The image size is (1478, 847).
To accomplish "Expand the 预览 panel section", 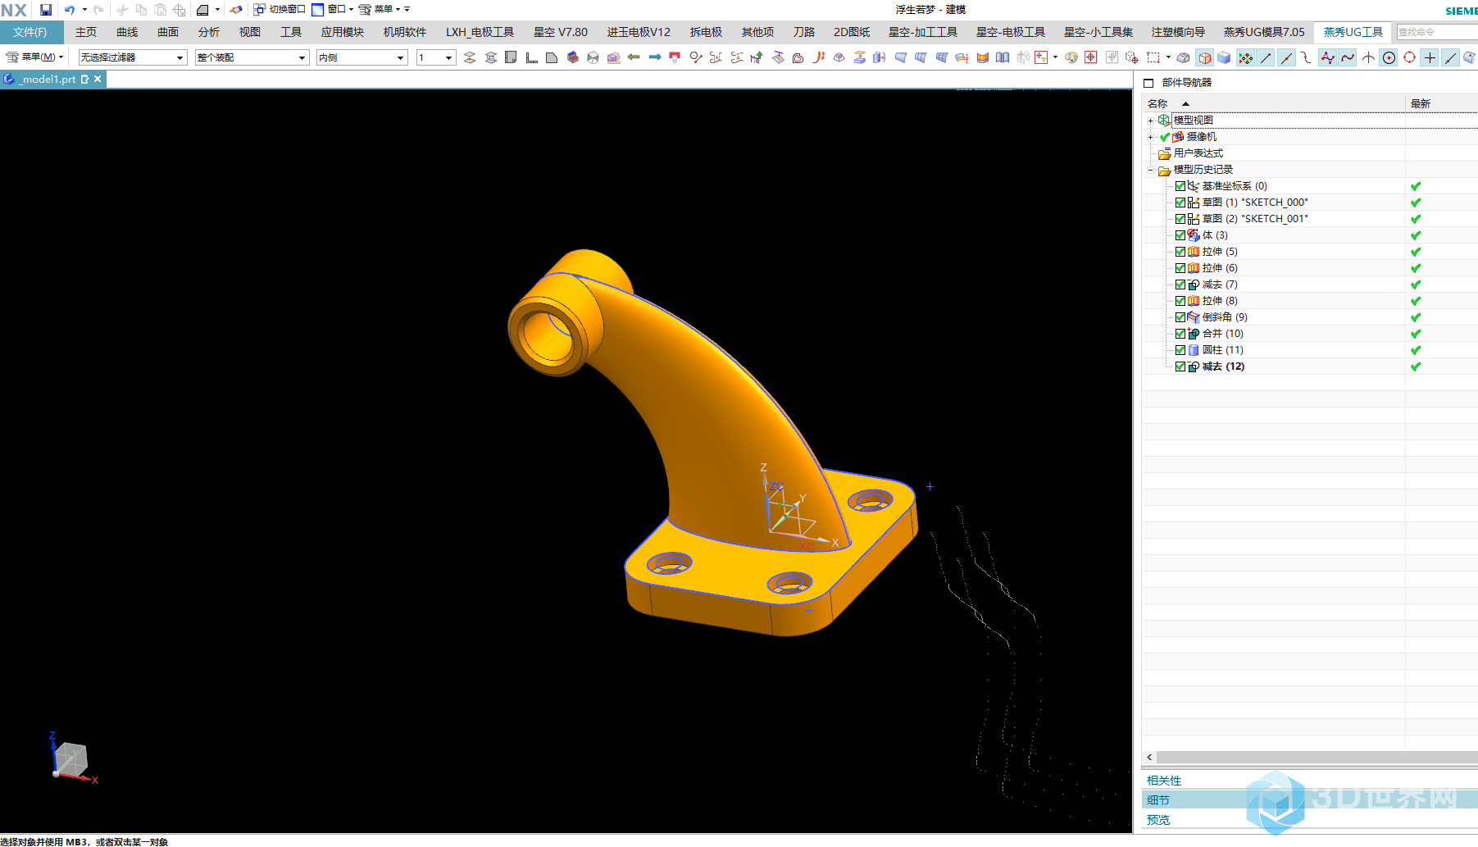I will (1158, 820).
